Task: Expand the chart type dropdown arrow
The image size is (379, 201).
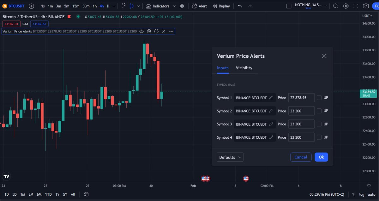Action: tap(138, 6)
